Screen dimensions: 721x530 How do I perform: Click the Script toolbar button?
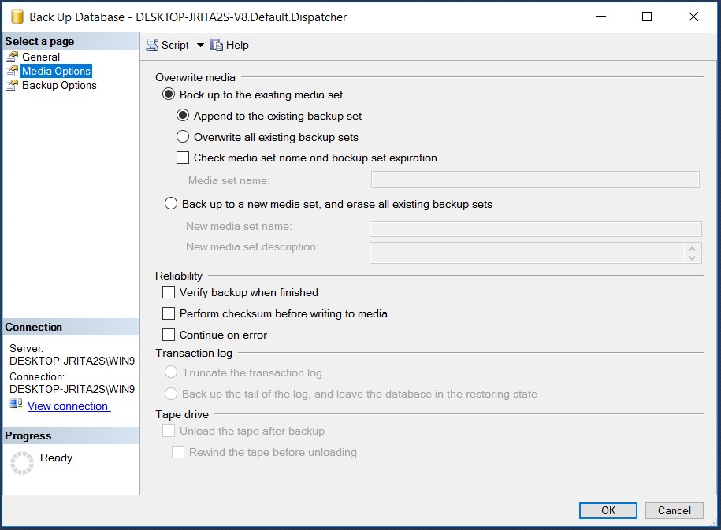click(x=167, y=45)
